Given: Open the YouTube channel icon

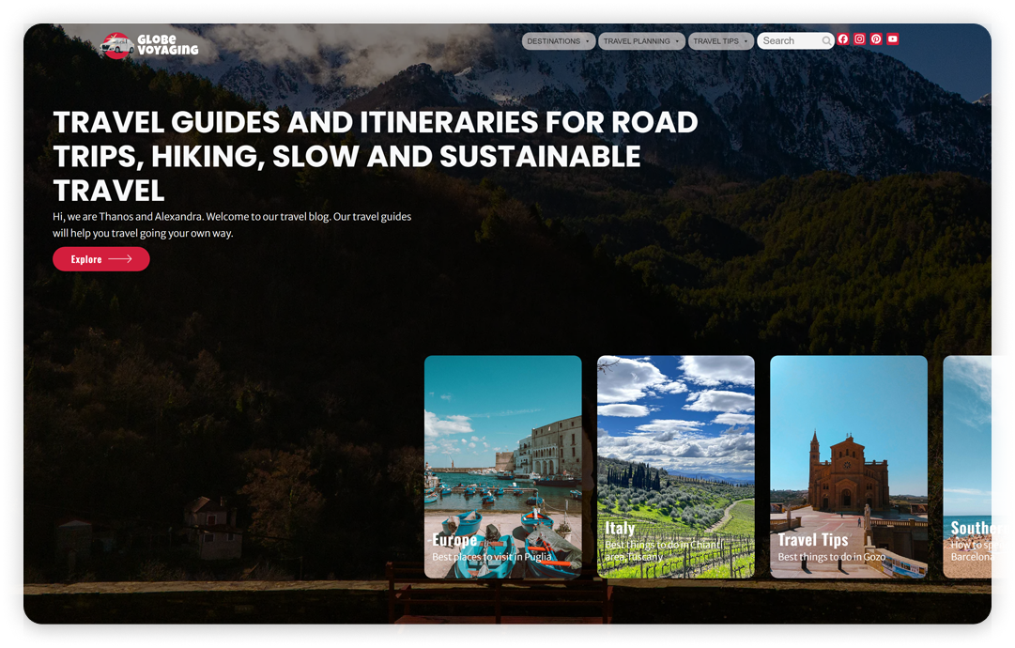Looking at the screenshot, I should (893, 39).
